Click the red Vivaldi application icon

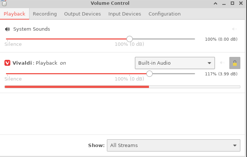[x=7, y=63]
